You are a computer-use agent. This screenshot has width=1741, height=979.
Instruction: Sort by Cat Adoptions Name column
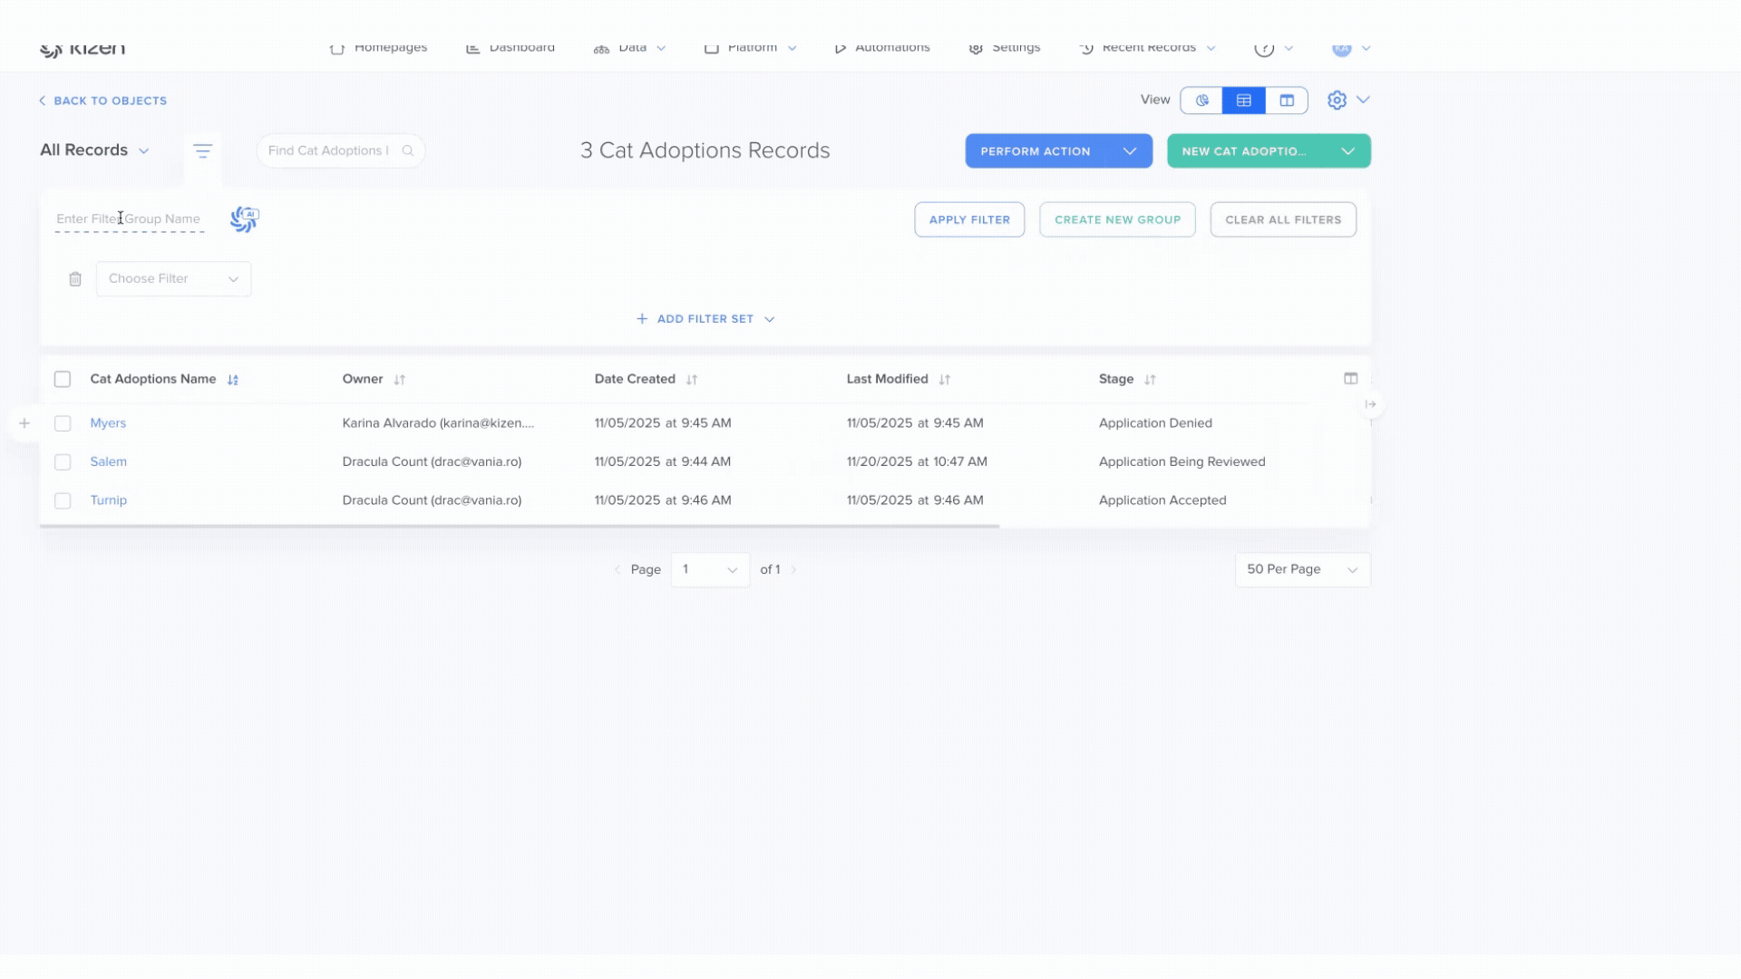pos(233,380)
